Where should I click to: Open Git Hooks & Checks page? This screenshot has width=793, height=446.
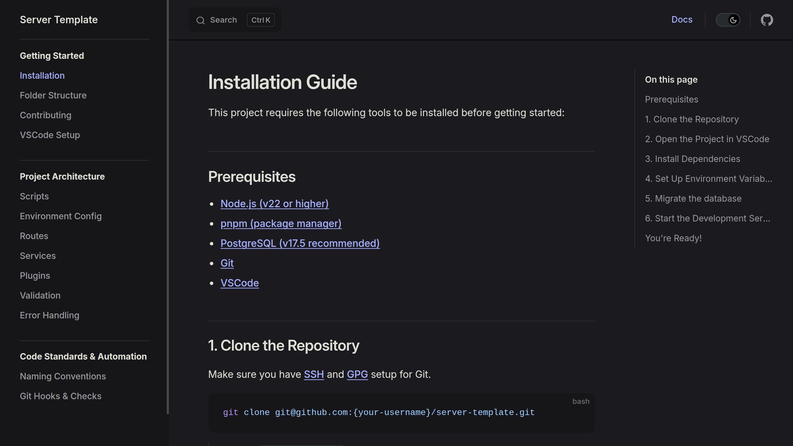61,396
